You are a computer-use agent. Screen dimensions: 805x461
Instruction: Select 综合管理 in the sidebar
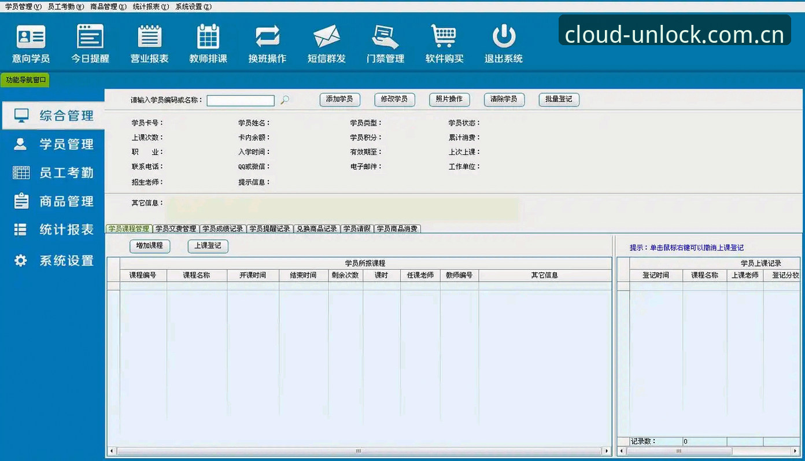coord(53,116)
